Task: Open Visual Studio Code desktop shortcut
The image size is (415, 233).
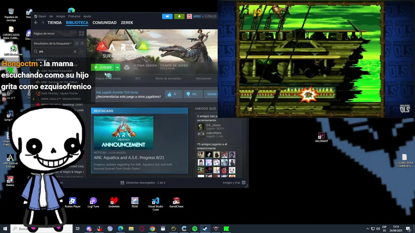Action: pyautogui.click(x=156, y=204)
